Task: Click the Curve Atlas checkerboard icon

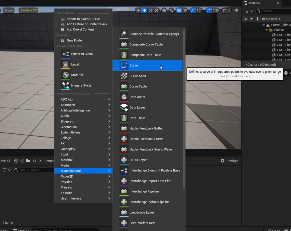Action: [x=124, y=76]
